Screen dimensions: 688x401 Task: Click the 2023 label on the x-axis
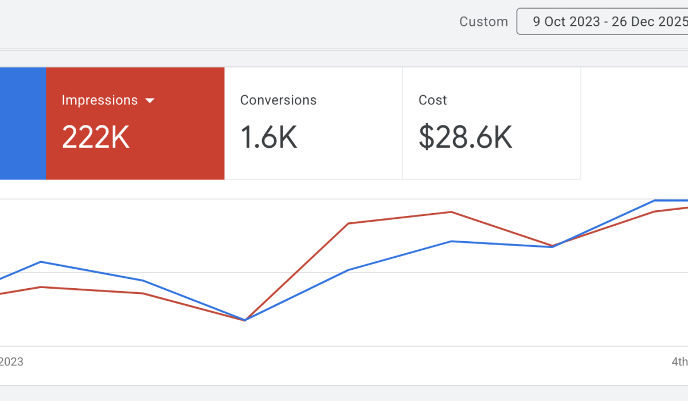coord(11,361)
